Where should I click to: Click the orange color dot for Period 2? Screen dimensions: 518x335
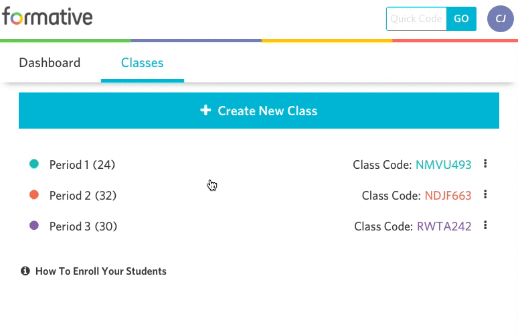34,194
